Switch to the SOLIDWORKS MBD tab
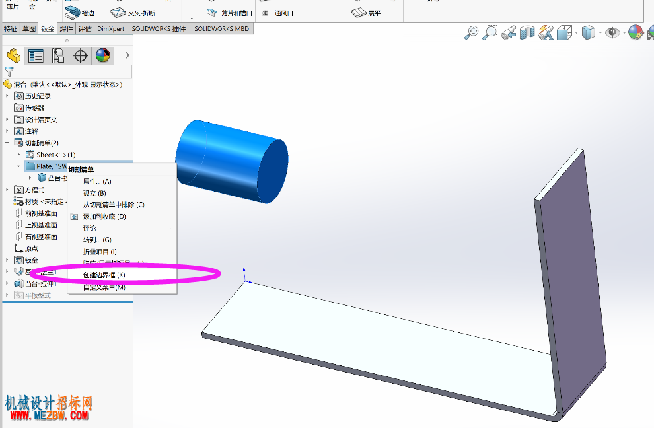Image resolution: width=654 pixels, height=428 pixels. pyautogui.click(x=221, y=29)
